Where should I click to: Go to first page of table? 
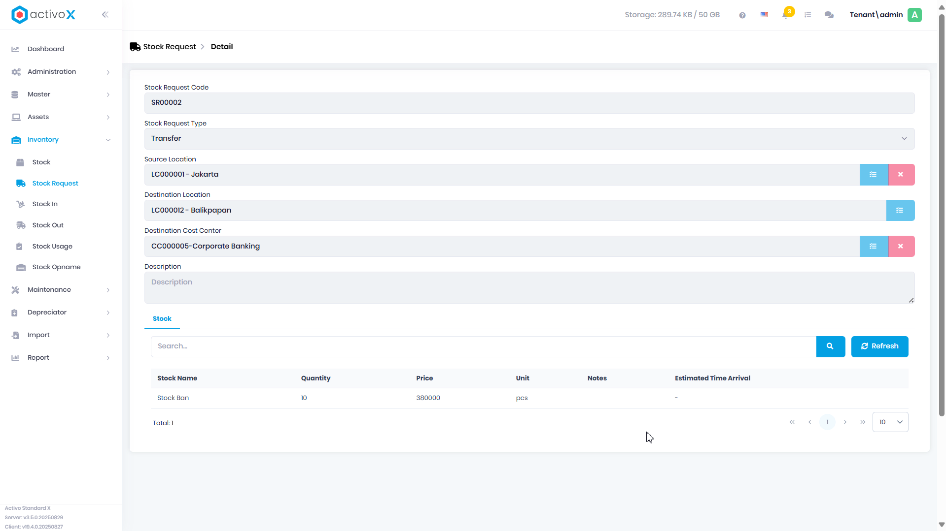[x=792, y=422]
